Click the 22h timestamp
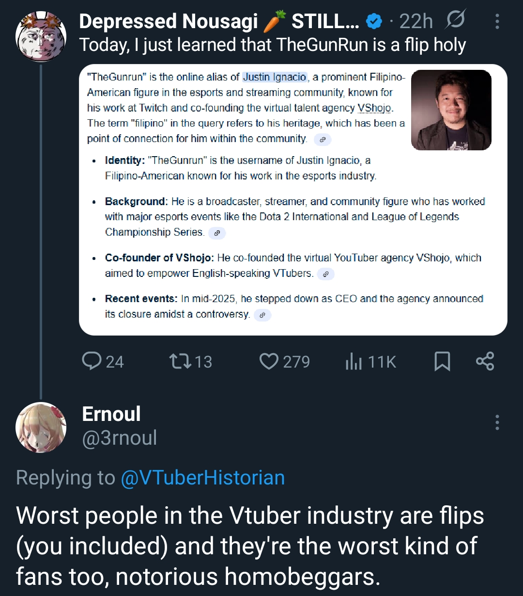The image size is (523, 596). click(x=416, y=22)
